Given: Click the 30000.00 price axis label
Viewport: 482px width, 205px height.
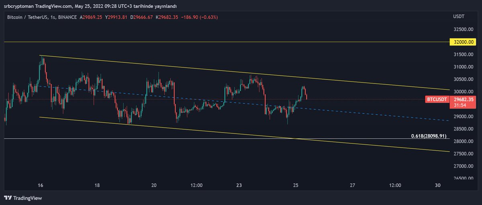Looking at the screenshot, I should coord(463,92).
